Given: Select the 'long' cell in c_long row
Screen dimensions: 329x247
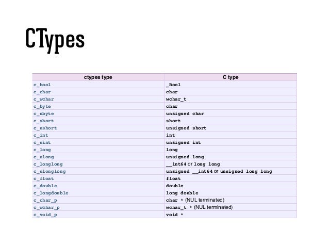Looking at the screenshot, I should (231, 150).
